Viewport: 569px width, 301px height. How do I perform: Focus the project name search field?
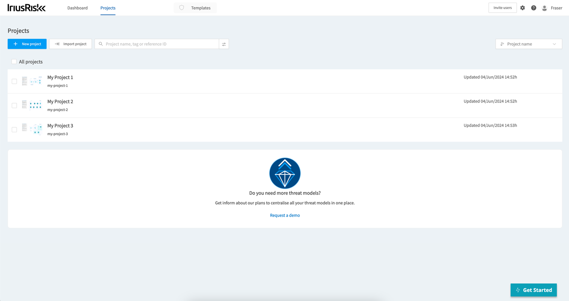pos(157,44)
